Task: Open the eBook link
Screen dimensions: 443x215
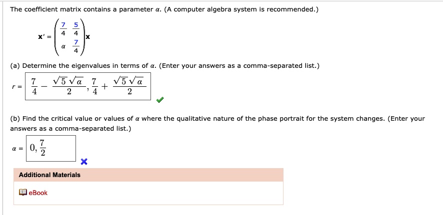Action: (x=38, y=193)
